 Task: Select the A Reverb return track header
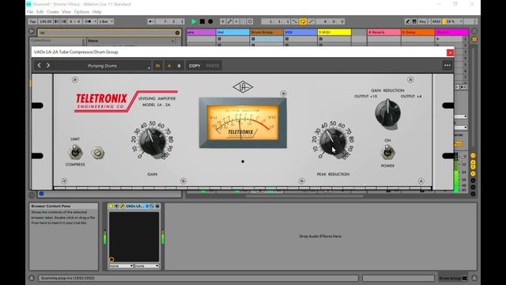point(384,32)
